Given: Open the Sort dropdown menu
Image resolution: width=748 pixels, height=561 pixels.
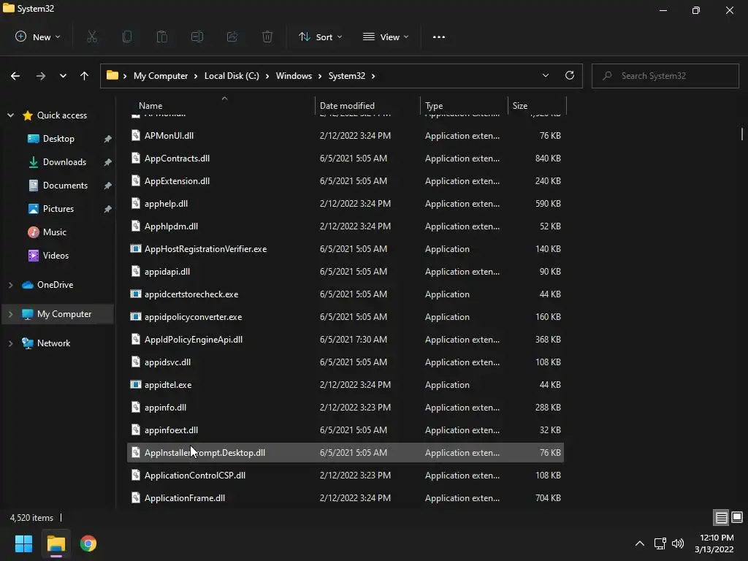Looking at the screenshot, I should [x=320, y=37].
